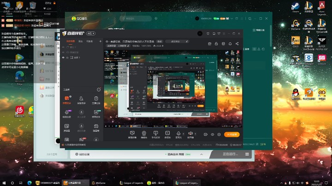Expand the toolbox more-options circle icon
This screenshot has height=186, width=332.
pyautogui.click(x=99, y=90)
